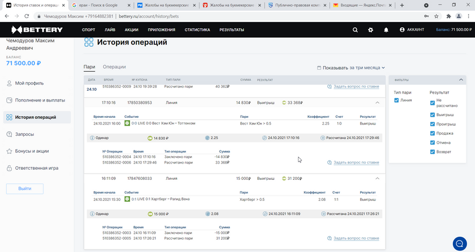This screenshot has height=252, width=475.
Task: Reload the page in browser
Action: [x=27, y=16]
